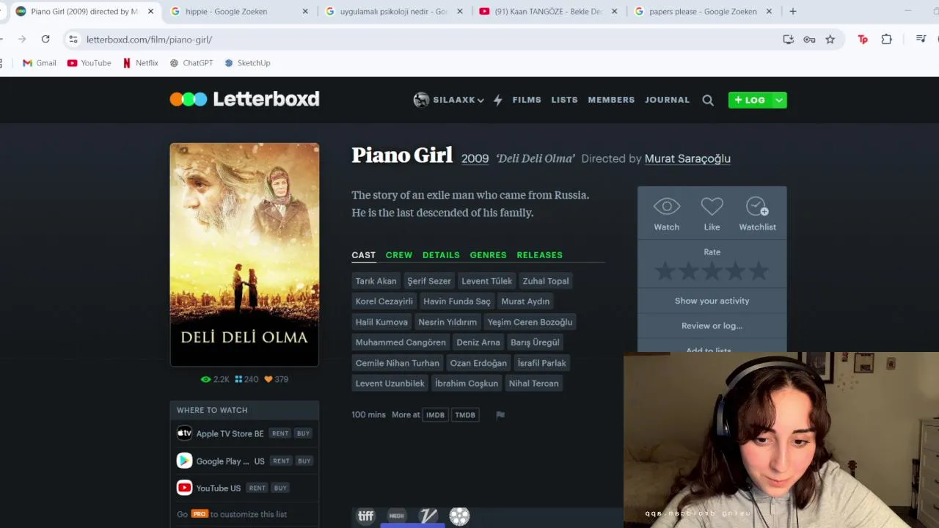Open ChatGPT bookmark
The height and width of the screenshot is (528, 939).
pos(191,63)
